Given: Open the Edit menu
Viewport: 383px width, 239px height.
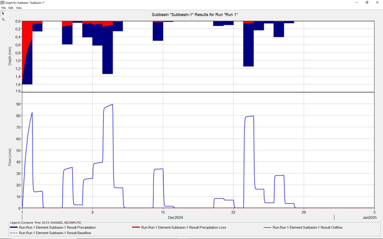Looking at the screenshot, I should tap(11, 8).
